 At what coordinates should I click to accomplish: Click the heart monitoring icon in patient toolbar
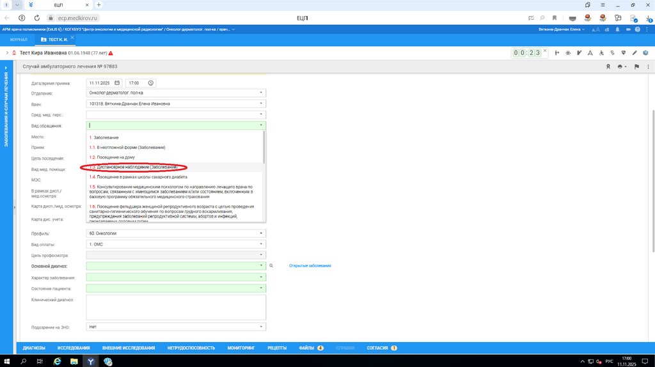point(623,53)
